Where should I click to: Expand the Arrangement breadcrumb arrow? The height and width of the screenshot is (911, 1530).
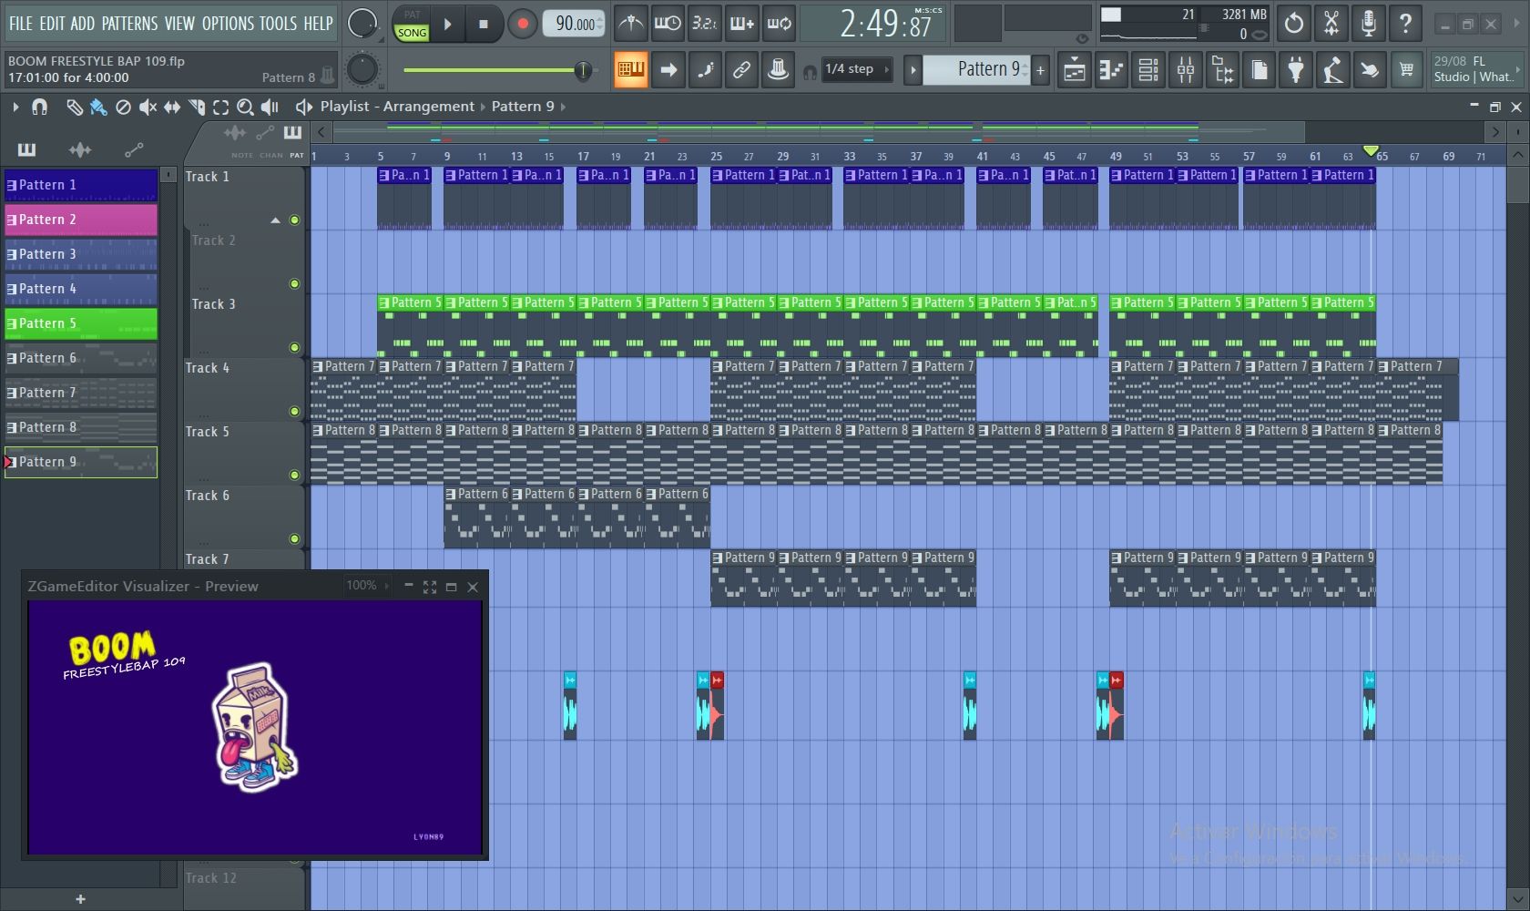[483, 107]
